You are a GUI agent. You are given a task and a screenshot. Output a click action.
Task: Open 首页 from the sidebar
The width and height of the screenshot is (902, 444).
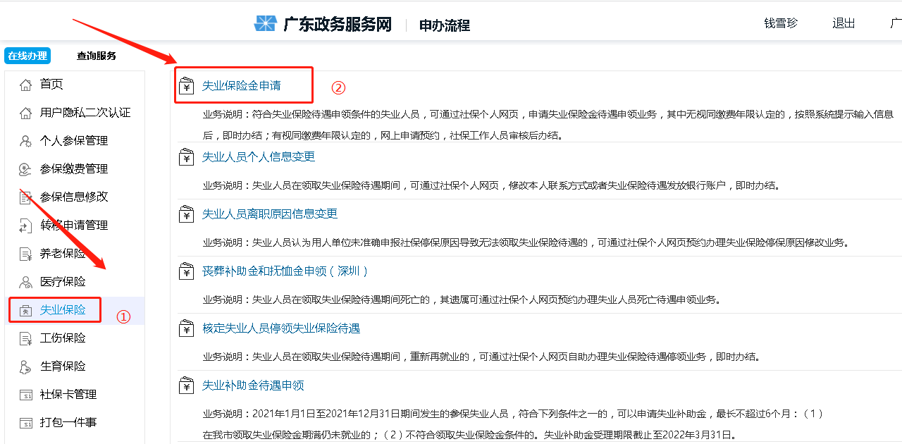click(52, 83)
